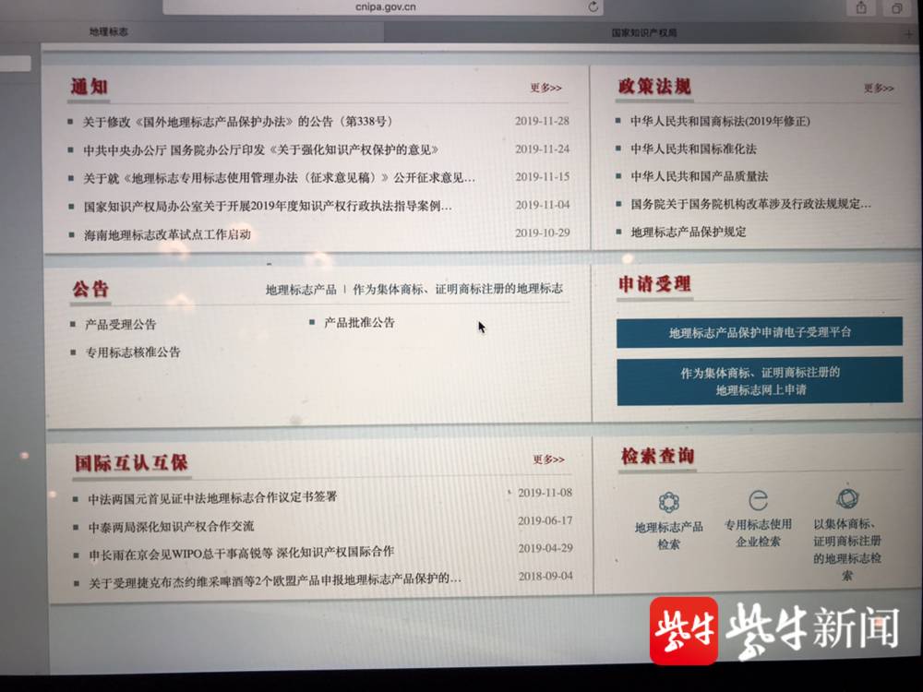This screenshot has width=923, height=692.
Task: Expand 更多>> in the 国际互认互保 section
Action: [548, 459]
